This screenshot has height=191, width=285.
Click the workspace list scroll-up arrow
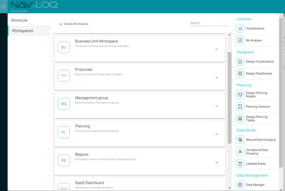tap(229, 35)
